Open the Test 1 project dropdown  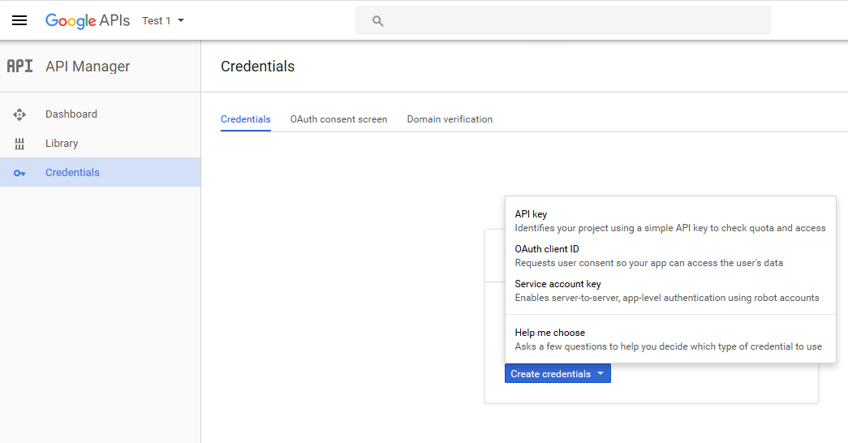tap(163, 20)
